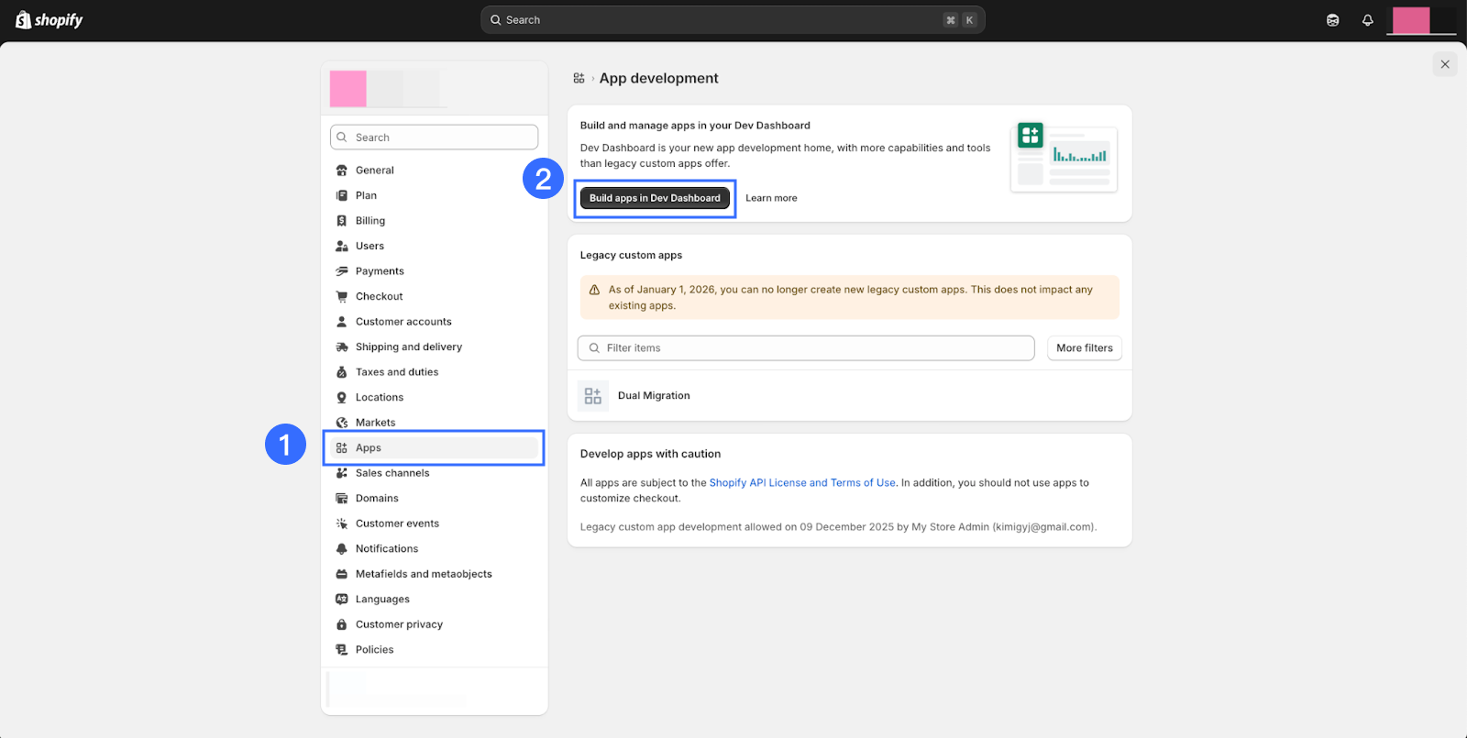1467x738 pixels.
Task: Click the Checkout cart icon in sidebar
Action: click(x=342, y=296)
